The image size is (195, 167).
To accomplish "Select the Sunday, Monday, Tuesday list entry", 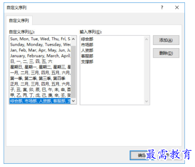I will [40, 45].
